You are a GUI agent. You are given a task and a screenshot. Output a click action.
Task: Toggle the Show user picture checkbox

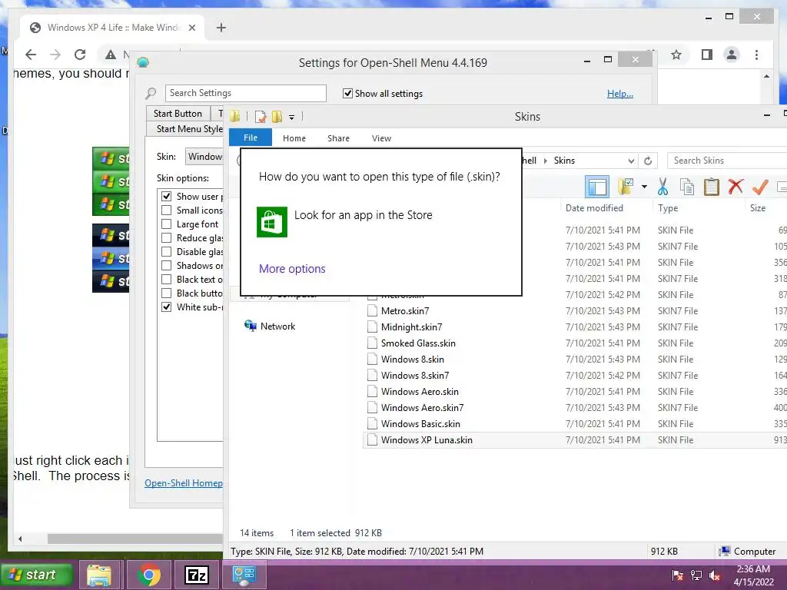click(x=167, y=196)
